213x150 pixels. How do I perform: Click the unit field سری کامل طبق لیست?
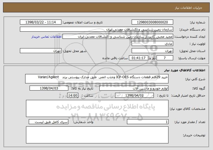point(48,122)
